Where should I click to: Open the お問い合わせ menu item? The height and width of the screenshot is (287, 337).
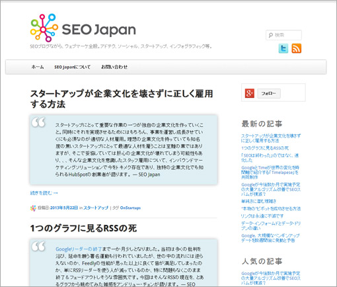coord(114,67)
